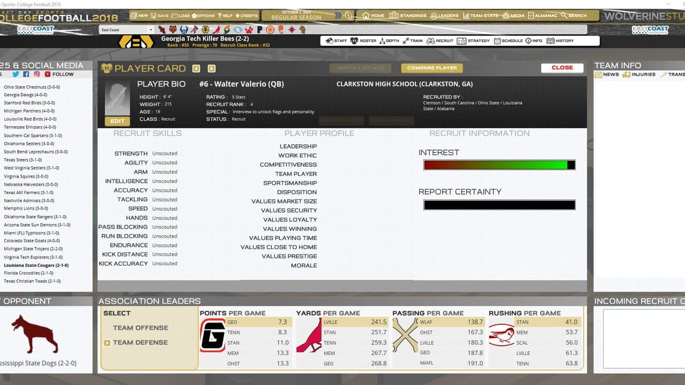The image size is (685, 385).
Task: Click the recruit Interest bar
Action: point(499,165)
